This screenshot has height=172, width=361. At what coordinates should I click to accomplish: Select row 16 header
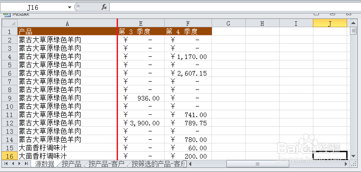pos(10,156)
